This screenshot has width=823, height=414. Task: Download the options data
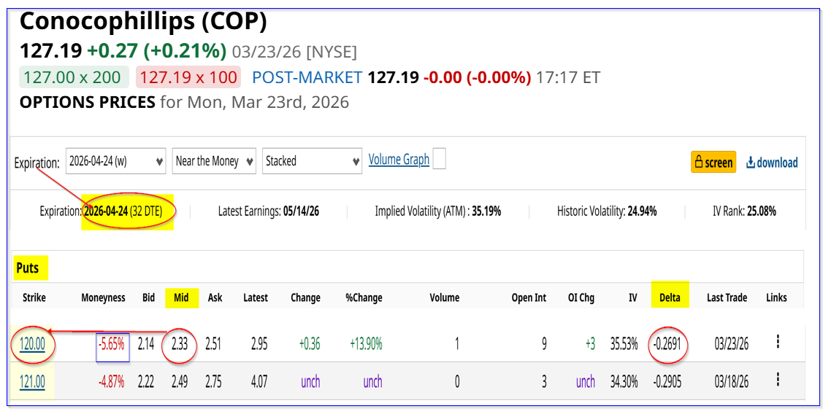[x=771, y=163]
